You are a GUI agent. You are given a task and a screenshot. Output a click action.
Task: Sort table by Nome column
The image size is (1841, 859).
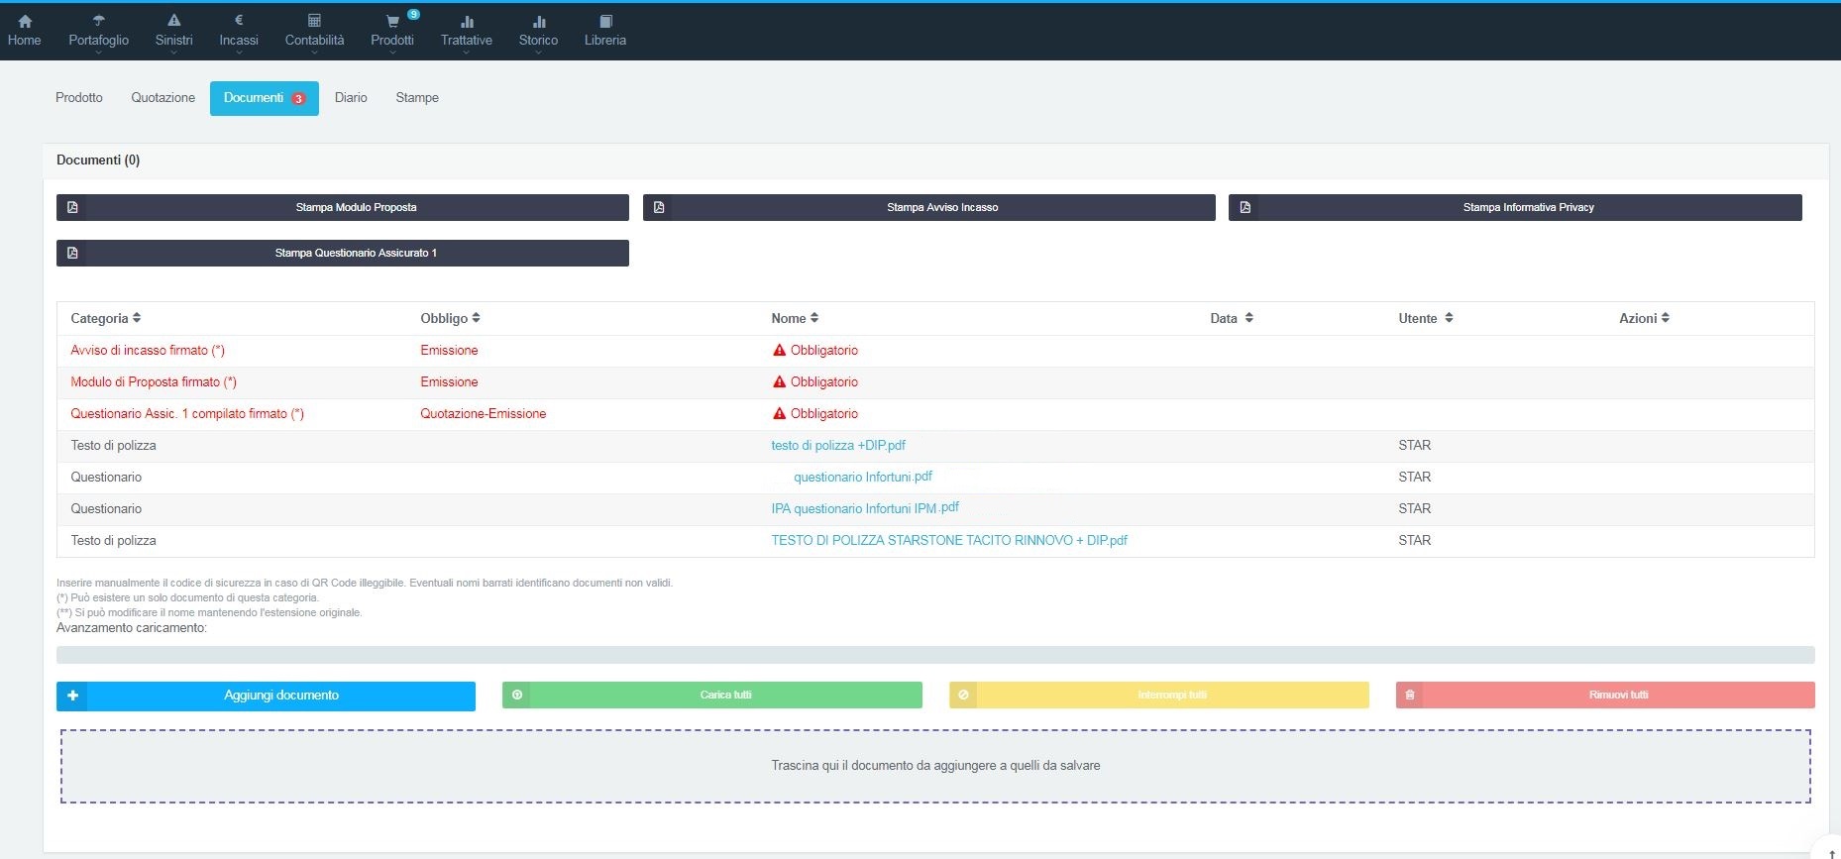point(795,318)
